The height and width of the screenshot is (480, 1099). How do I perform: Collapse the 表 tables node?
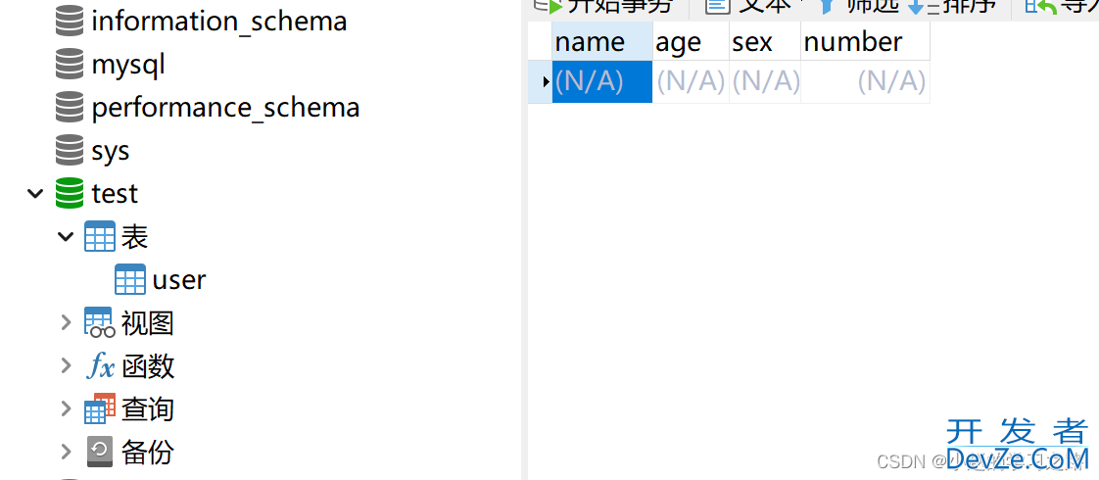coord(66,237)
